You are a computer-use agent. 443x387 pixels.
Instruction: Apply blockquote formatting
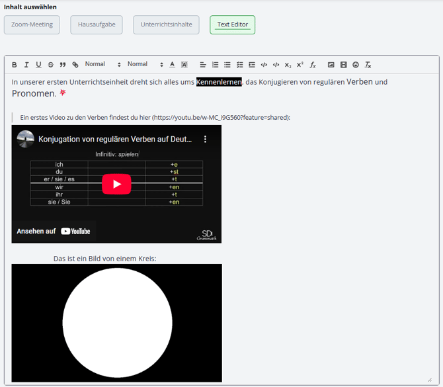[63, 65]
